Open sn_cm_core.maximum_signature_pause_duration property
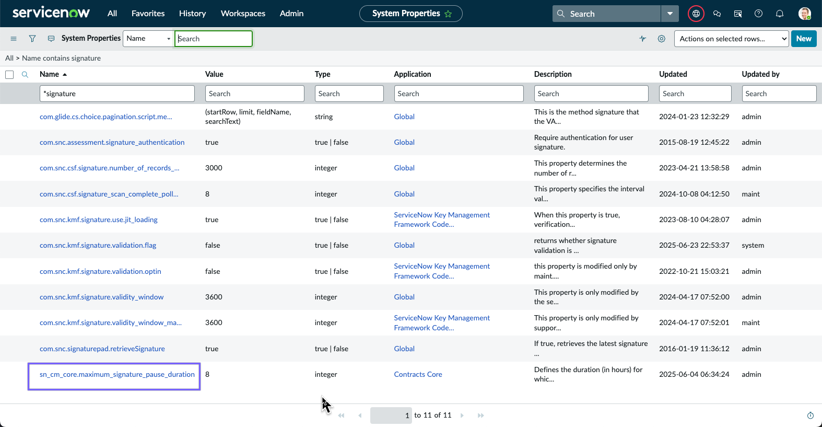 [117, 375]
